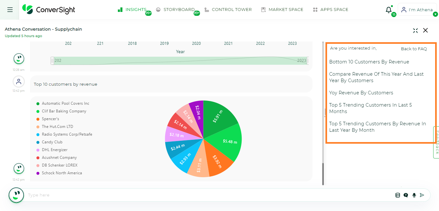The width and height of the screenshot is (439, 211).
Task: Switch to the STORYBOARD tab
Action: 179,9
